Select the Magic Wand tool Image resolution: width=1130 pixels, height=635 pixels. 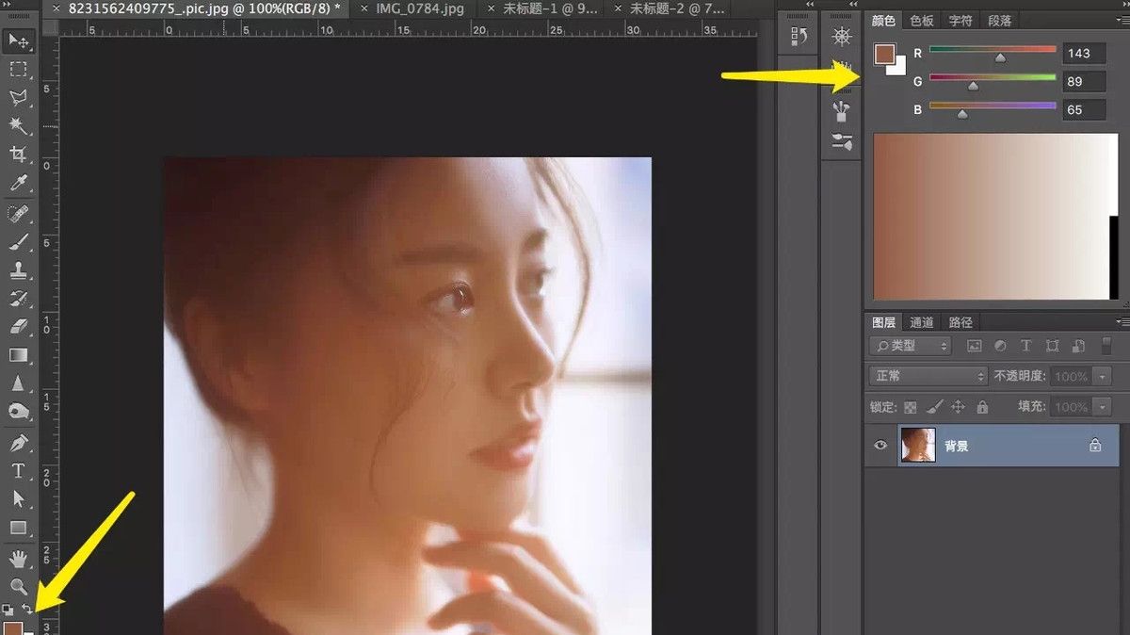coord(19,125)
